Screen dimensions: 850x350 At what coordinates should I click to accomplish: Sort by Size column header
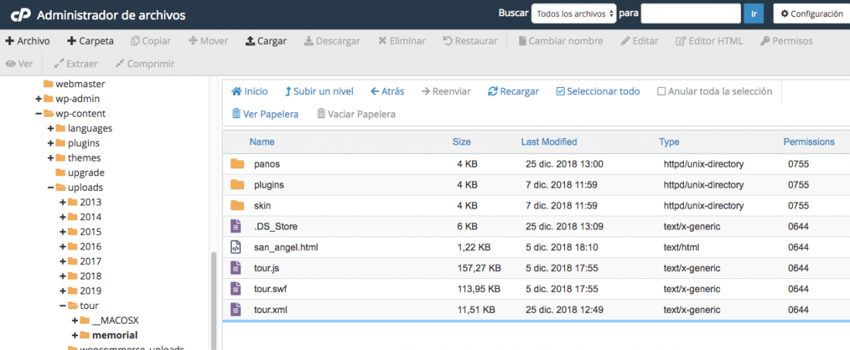(x=462, y=142)
